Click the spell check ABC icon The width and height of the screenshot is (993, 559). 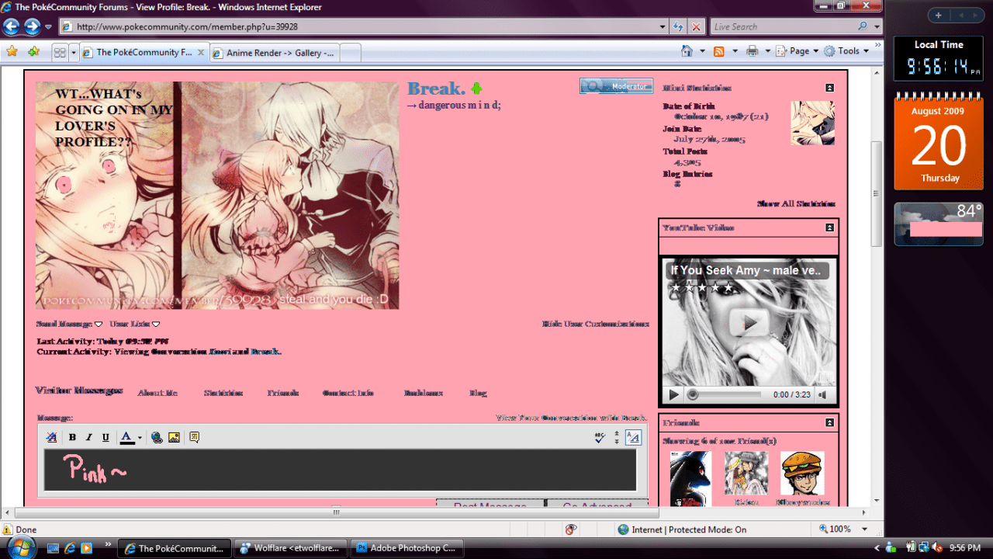(x=599, y=437)
